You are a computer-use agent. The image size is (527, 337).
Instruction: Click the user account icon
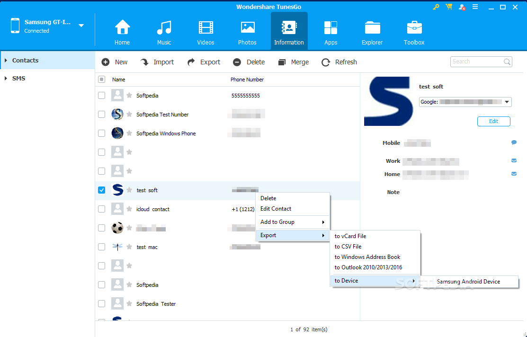point(462,7)
